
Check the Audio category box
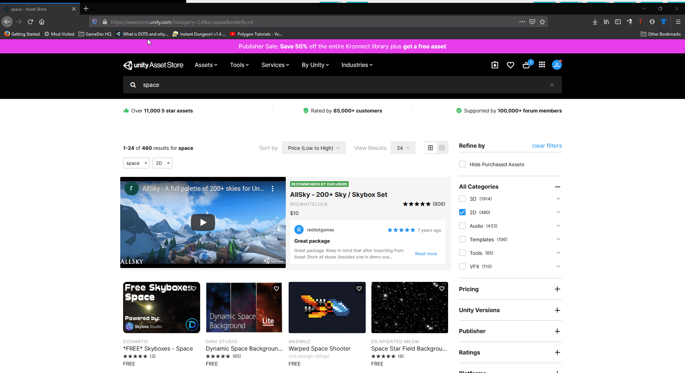click(x=462, y=226)
